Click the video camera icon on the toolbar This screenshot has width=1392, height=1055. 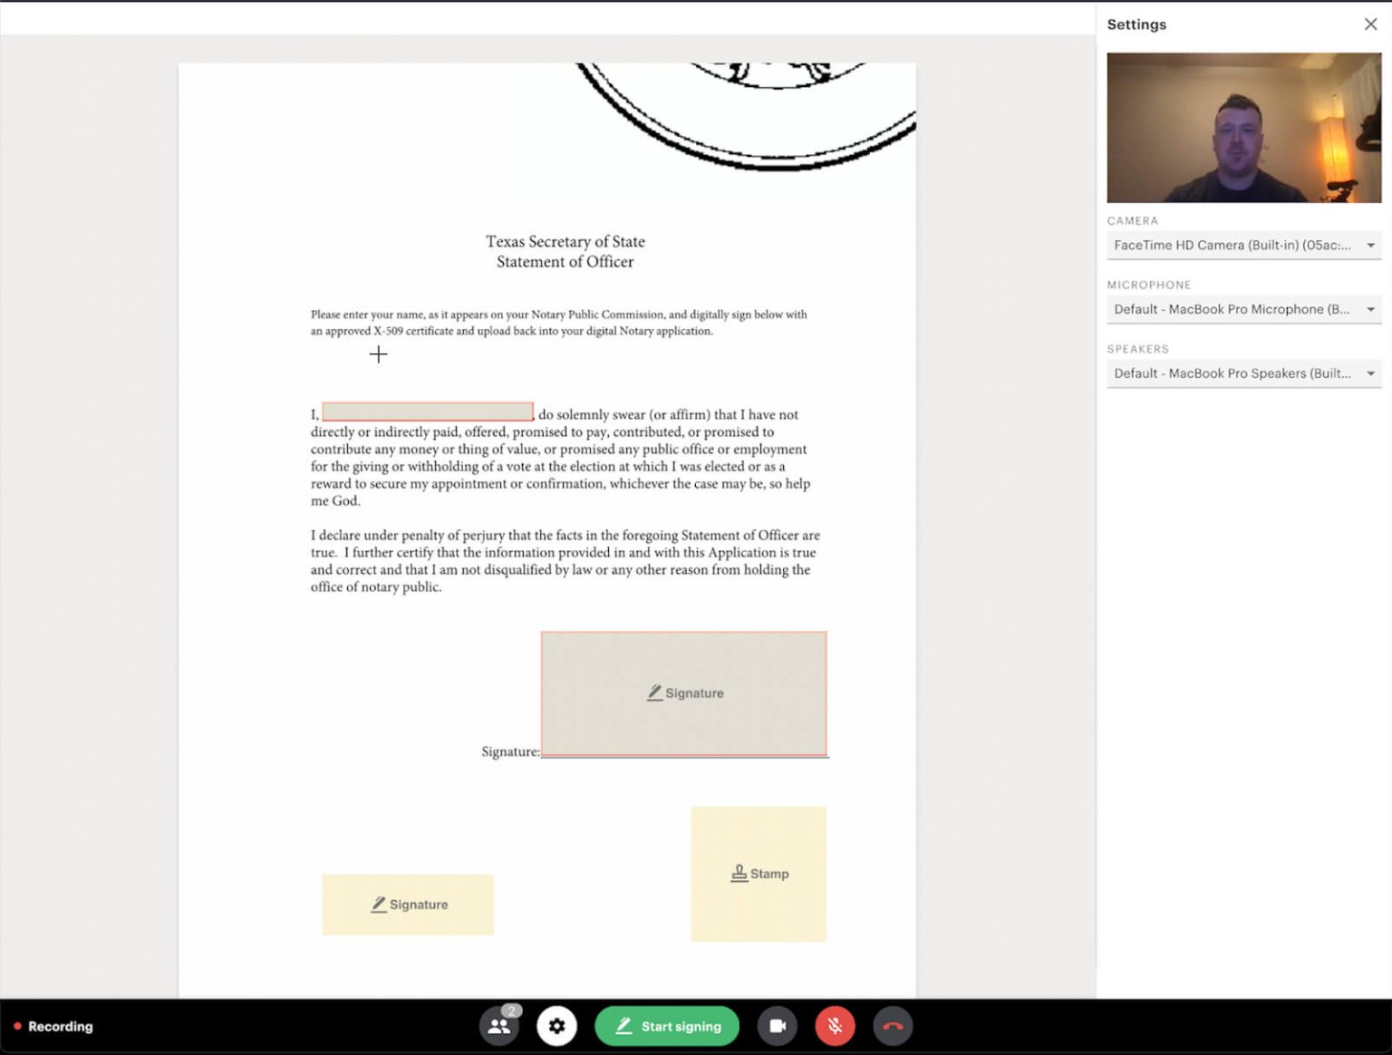(x=777, y=1026)
